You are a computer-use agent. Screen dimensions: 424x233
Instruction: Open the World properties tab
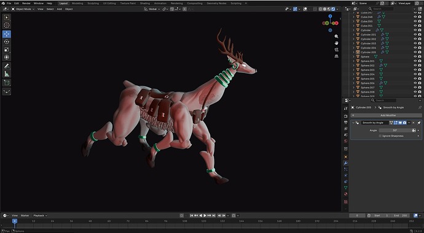click(345, 141)
